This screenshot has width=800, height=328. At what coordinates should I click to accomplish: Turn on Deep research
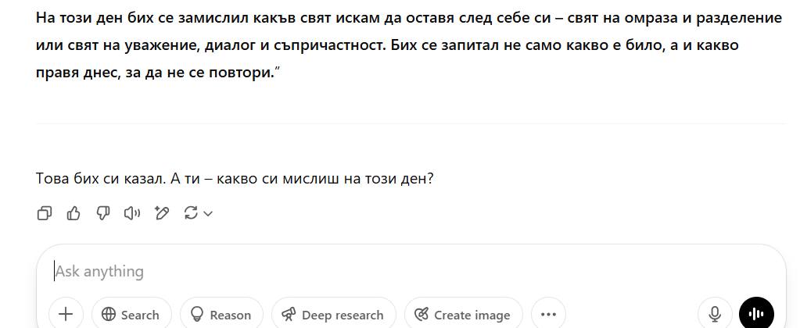coord(332,314)
